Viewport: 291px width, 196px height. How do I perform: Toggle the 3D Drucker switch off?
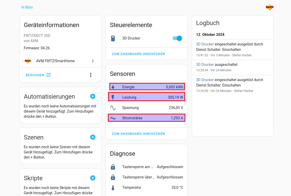click(x=177, y=38)
